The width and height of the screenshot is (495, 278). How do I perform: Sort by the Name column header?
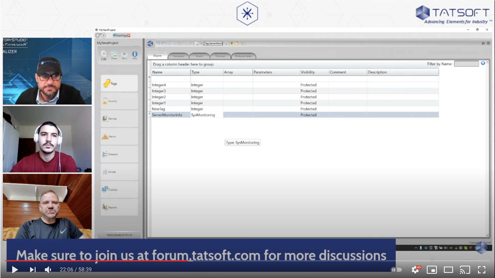(171, 72)
